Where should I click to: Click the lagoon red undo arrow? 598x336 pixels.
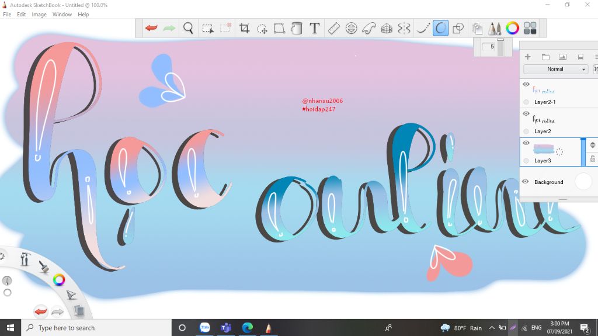40,311
